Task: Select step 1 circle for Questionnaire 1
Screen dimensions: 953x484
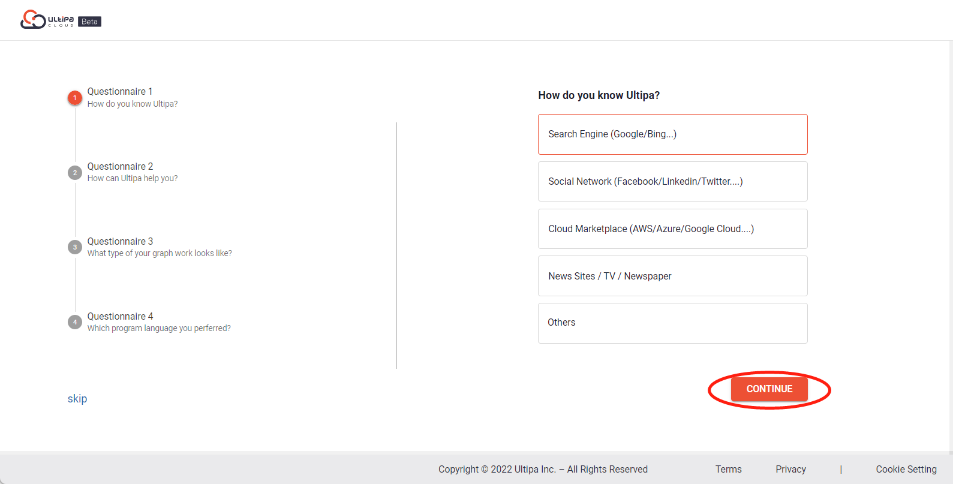Action: (x=75, y=98)
